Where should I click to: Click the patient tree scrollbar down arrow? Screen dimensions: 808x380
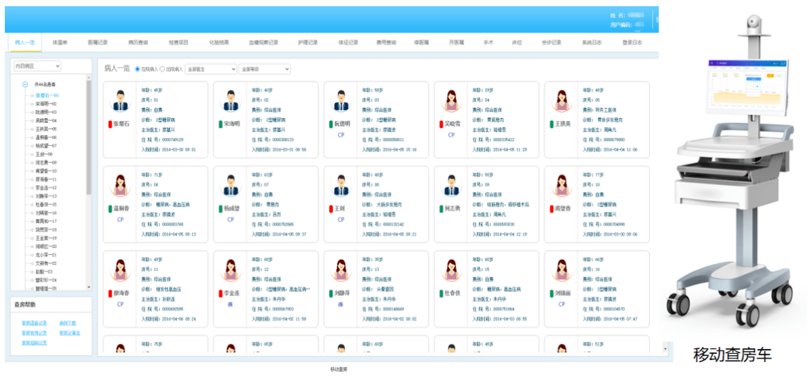[x=88, y=287]
